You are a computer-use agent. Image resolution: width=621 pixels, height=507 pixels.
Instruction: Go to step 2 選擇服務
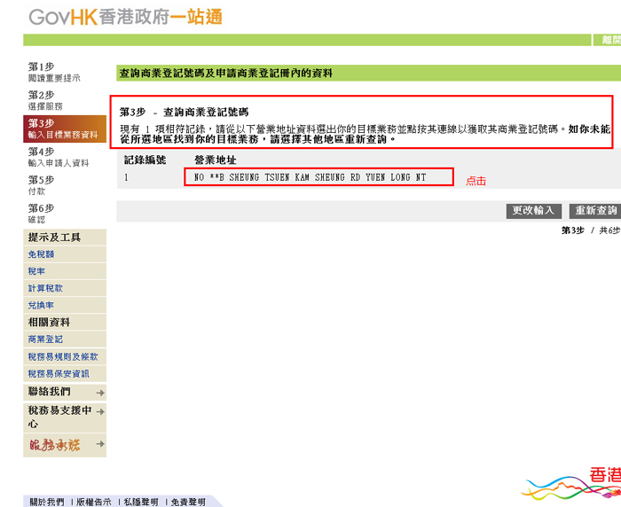(x=45, y=100)
